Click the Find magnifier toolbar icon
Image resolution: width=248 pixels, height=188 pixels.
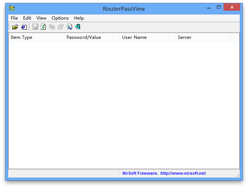click(69, 27)
